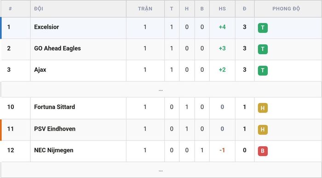Image resolution: width=322 pixels, height=178 pixels.
Task: Open the PSV Eindhoven team link
Action: point(55,129)
